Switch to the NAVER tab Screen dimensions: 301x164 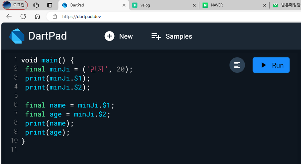coord(234,5)
